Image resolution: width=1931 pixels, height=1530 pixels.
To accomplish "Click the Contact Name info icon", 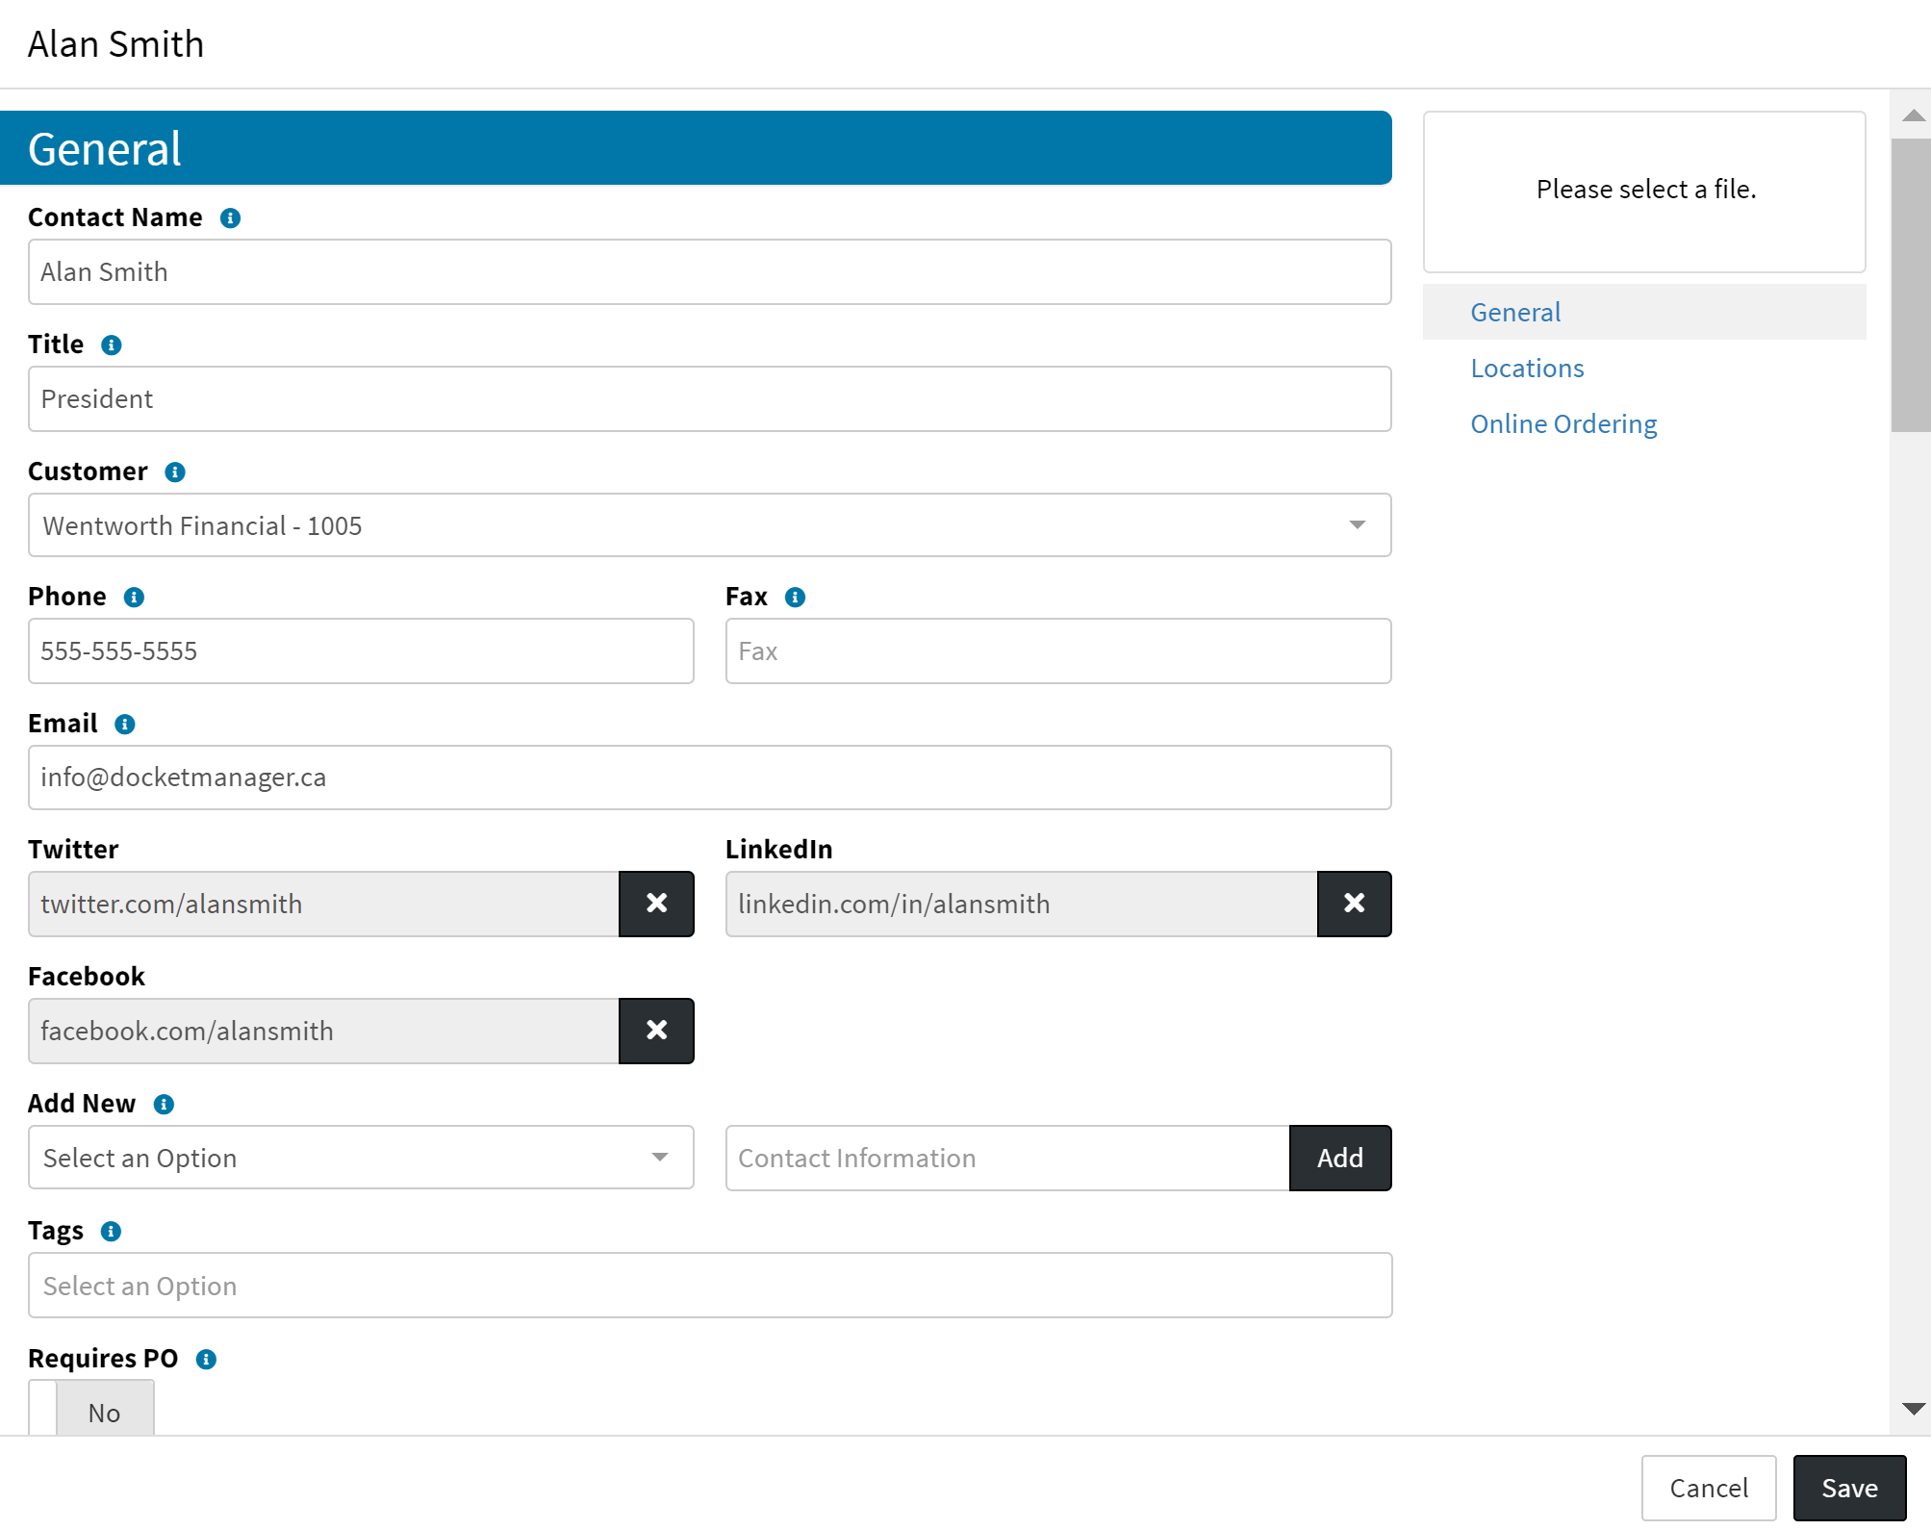I will click(x=230, y=218).
